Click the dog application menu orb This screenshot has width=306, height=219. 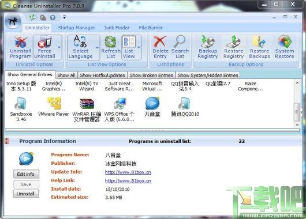pos(13,21)
